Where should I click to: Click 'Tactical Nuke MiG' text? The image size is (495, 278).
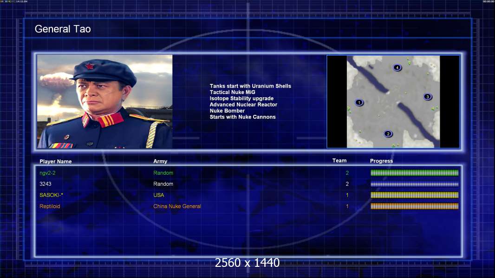[x=232, y=92]
